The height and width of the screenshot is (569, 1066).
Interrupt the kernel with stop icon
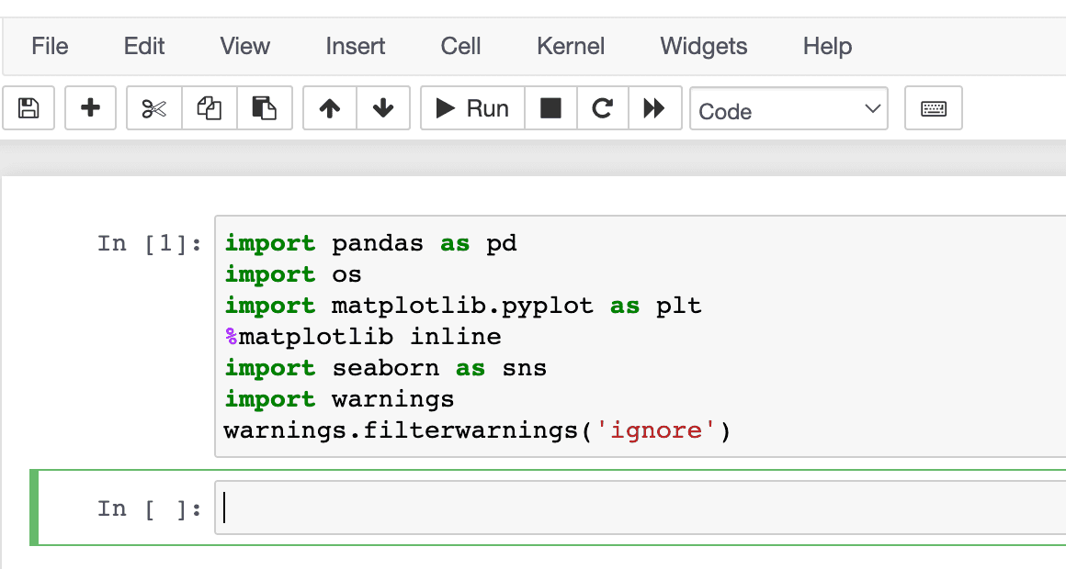pyautogui.click(x=550, y=109)
